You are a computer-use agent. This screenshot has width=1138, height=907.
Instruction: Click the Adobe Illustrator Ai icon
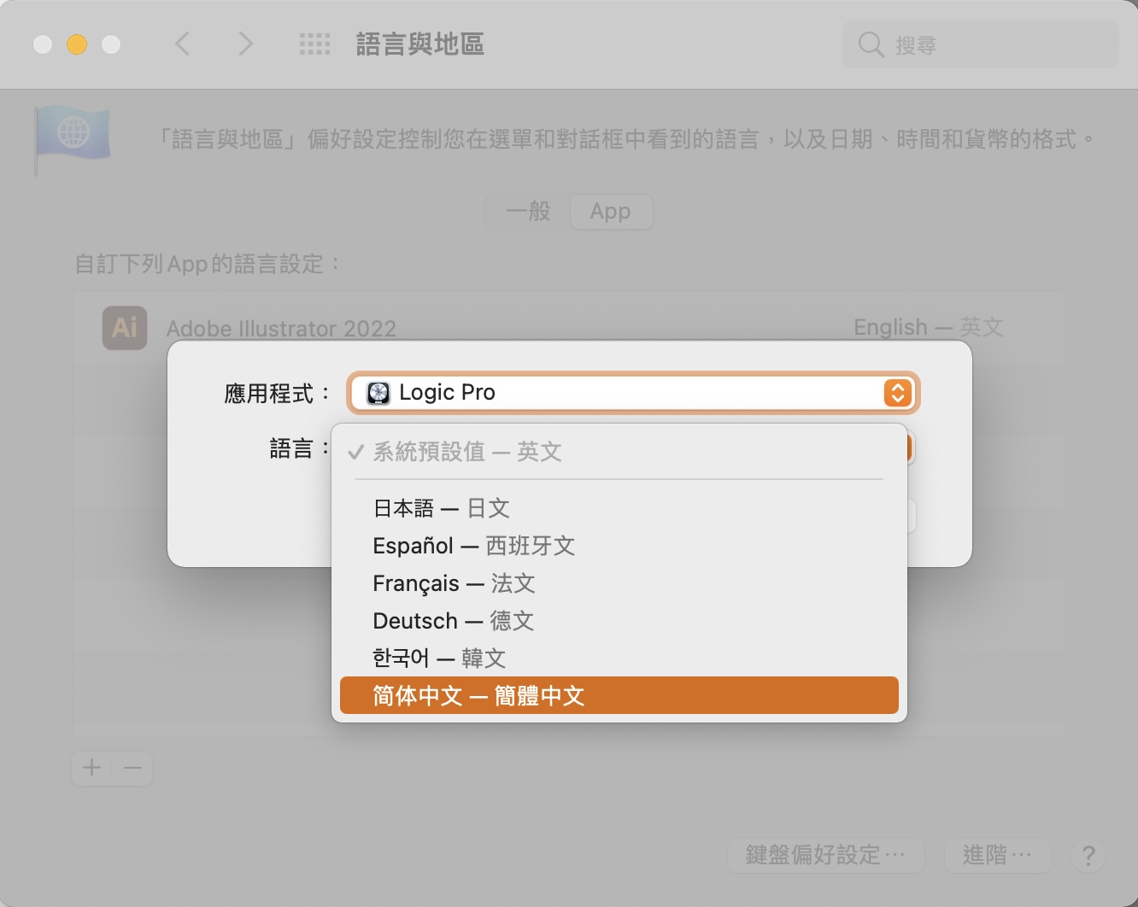125,328
